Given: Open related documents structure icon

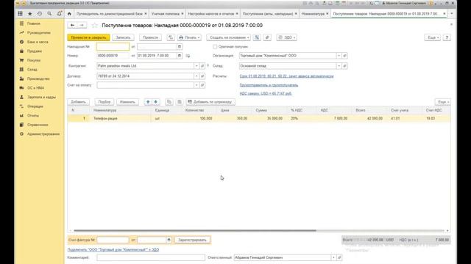Looking at the screenshot, I should tap(257, 37).
